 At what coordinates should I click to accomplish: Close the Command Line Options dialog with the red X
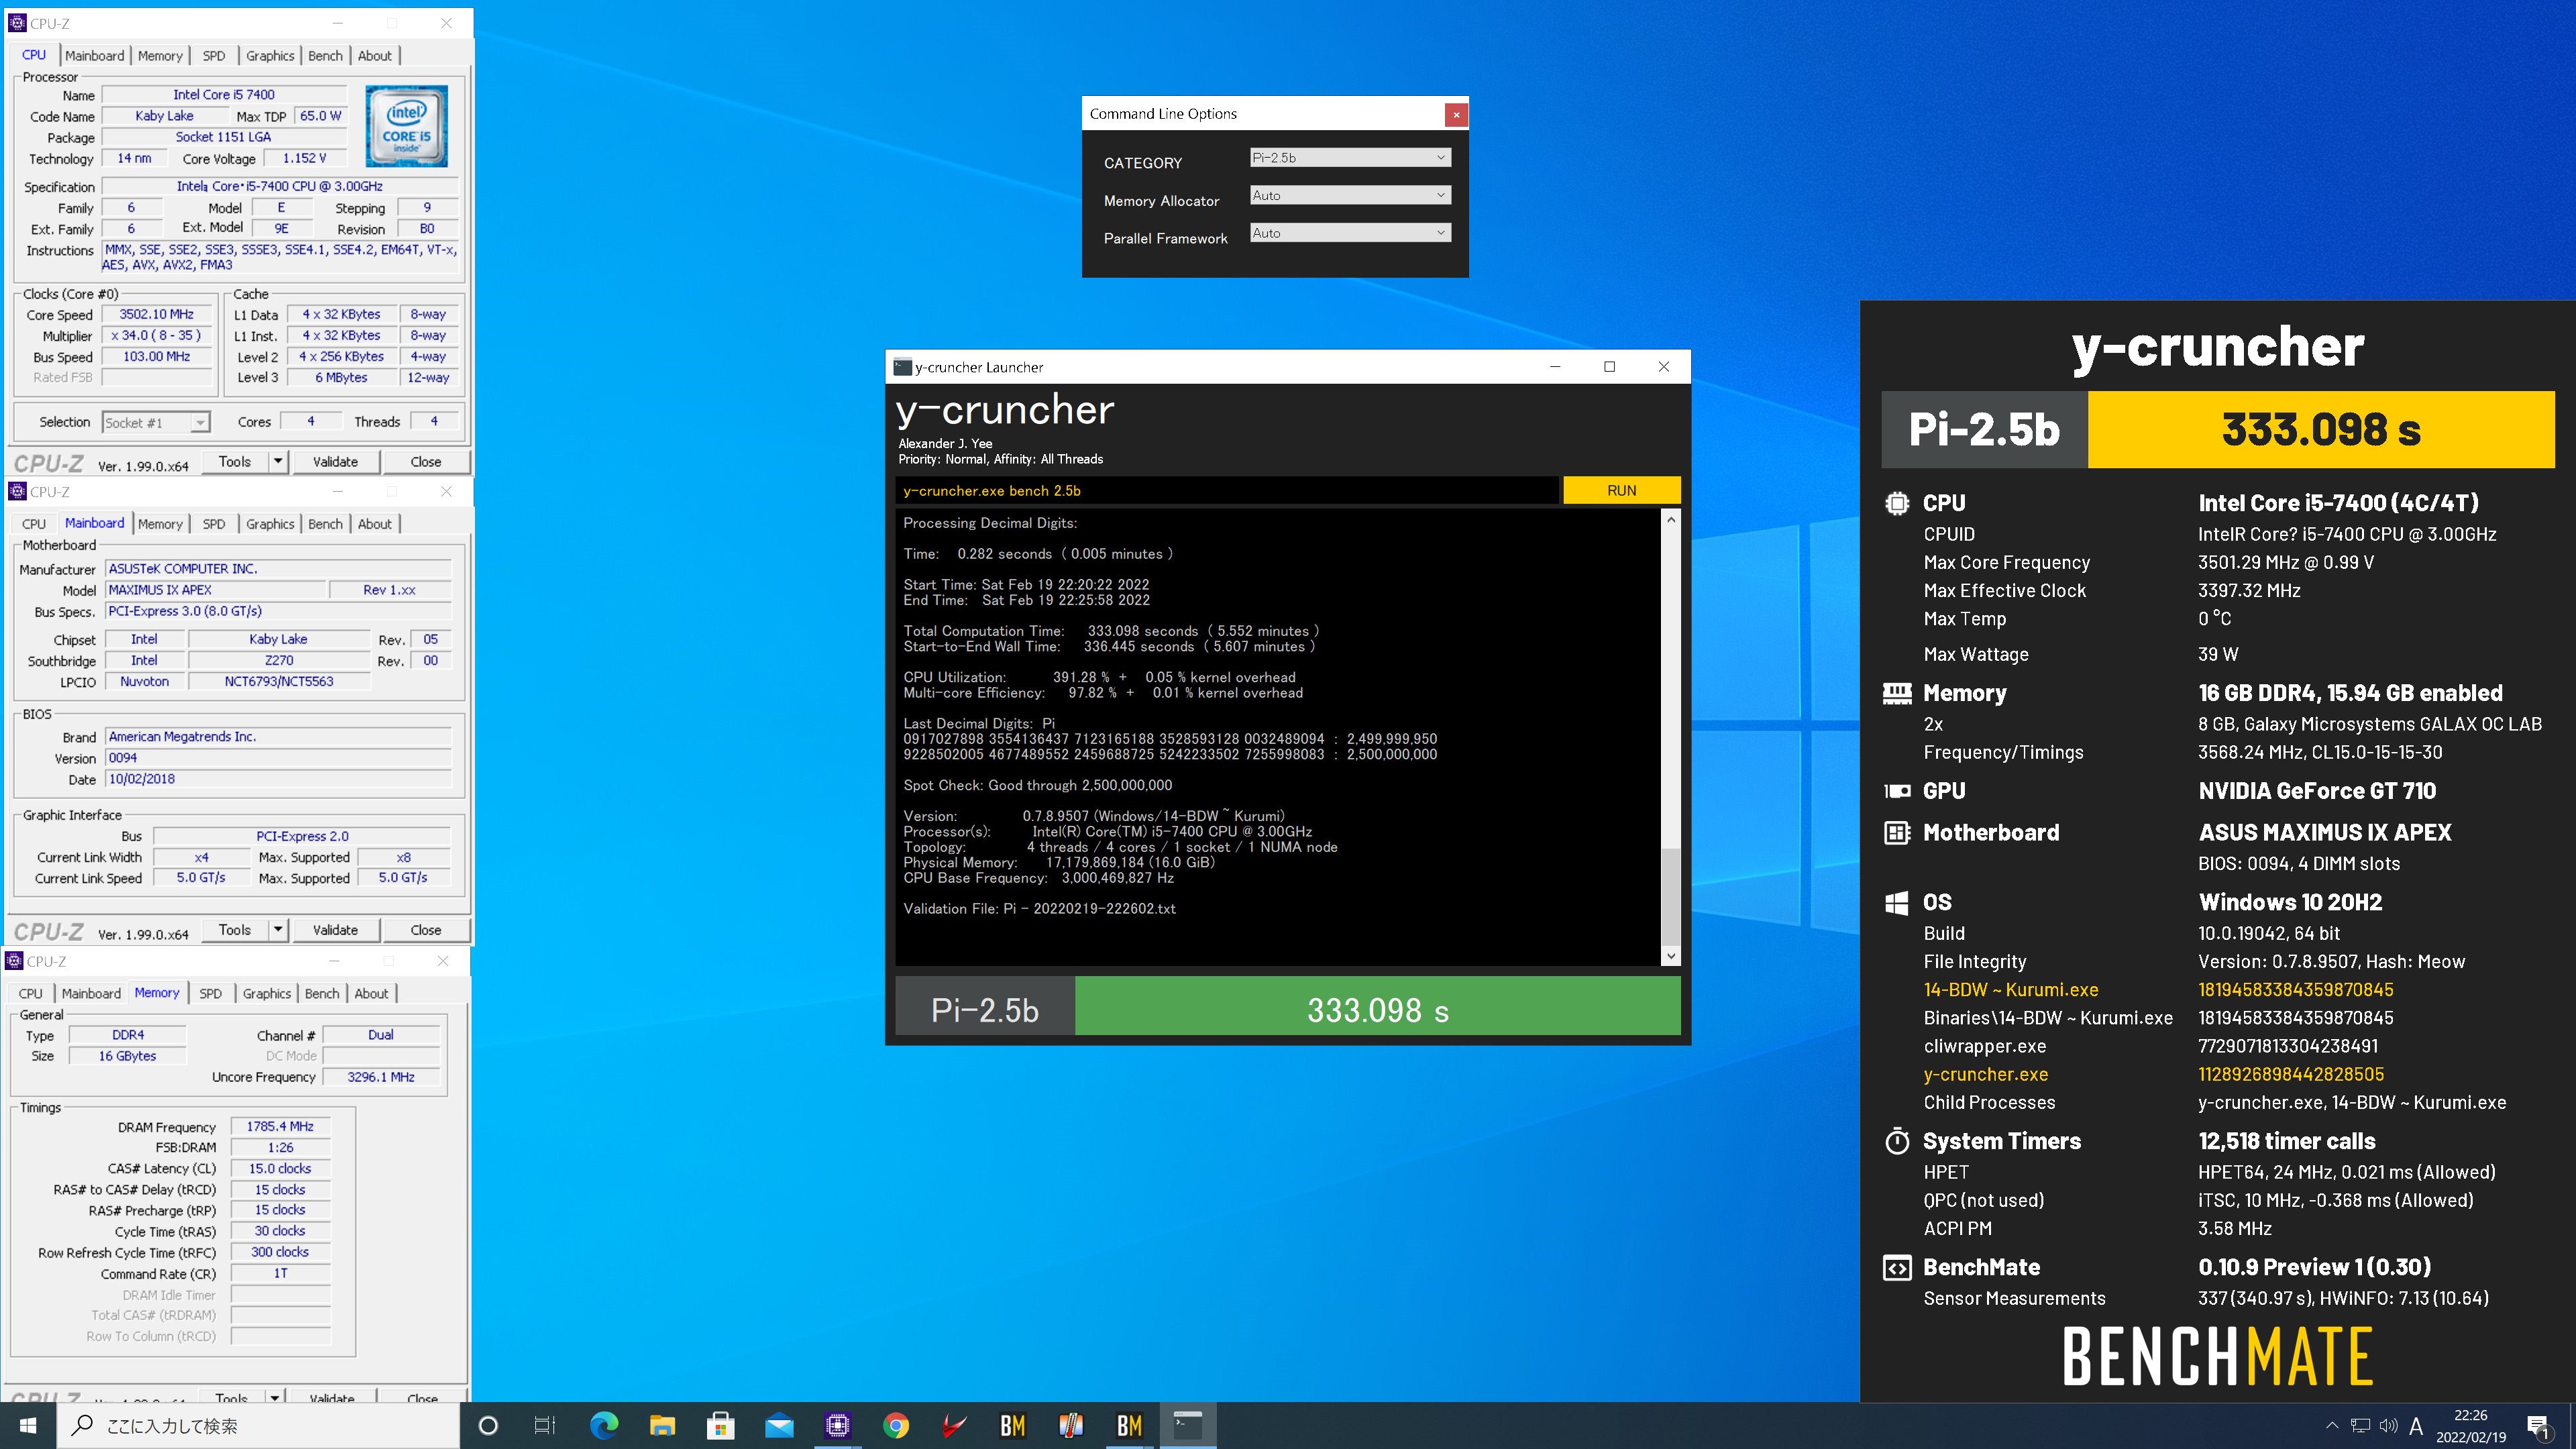click(x=1456, y=114)
